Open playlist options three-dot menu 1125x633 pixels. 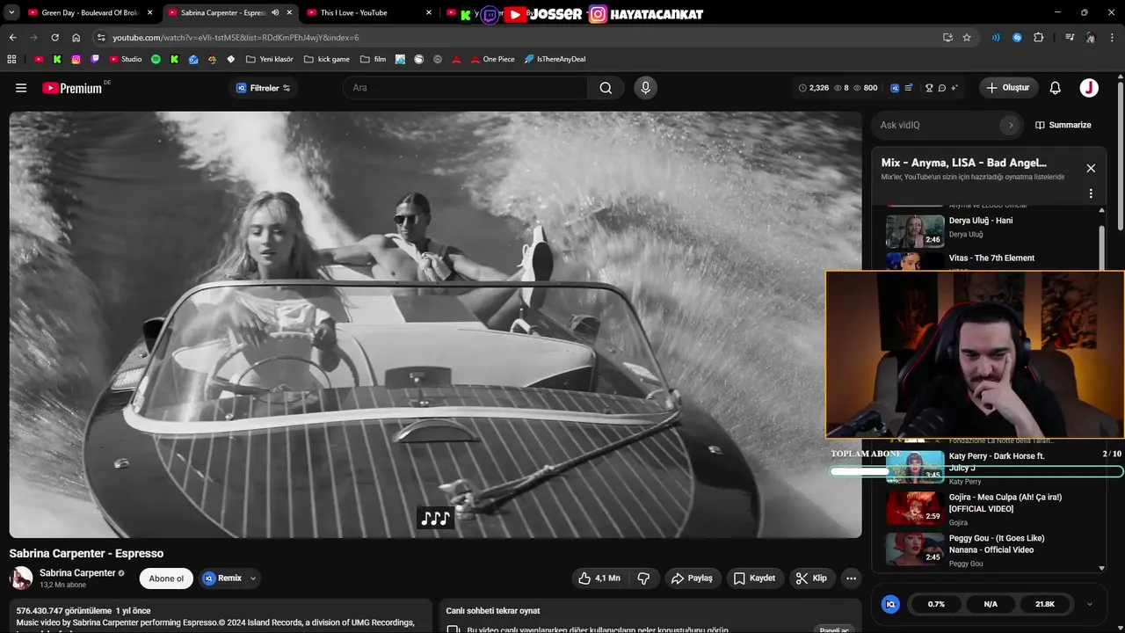coord(1091,193)
